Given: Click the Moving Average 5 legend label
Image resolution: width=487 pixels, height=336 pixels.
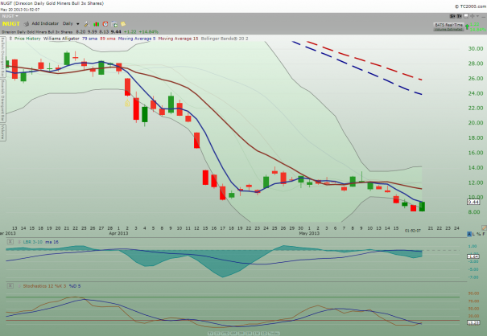Looking at the screenshot, I should 137,39.
